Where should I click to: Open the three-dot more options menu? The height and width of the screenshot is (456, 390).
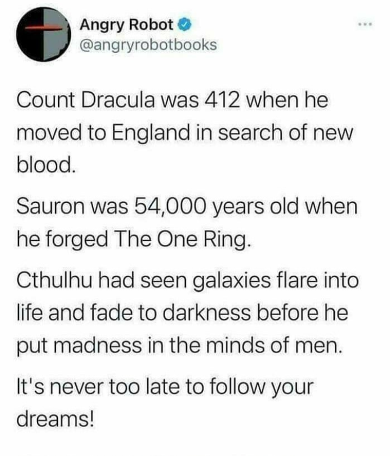[365, 24]
